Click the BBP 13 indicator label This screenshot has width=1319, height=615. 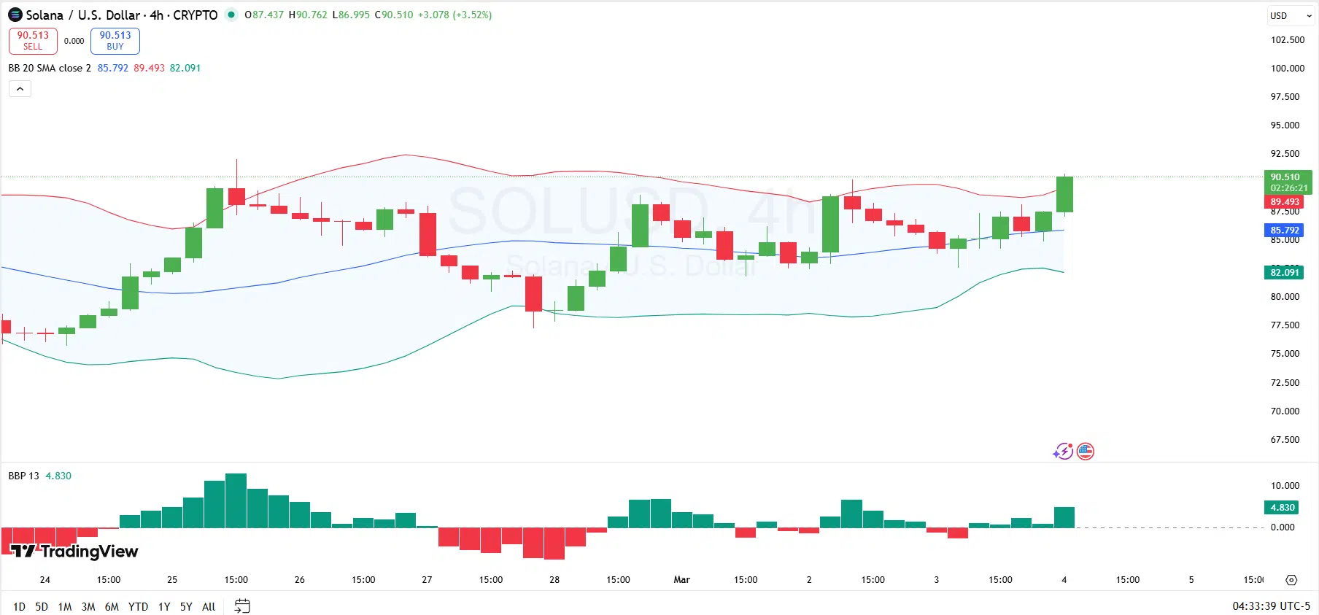(23, 476)
